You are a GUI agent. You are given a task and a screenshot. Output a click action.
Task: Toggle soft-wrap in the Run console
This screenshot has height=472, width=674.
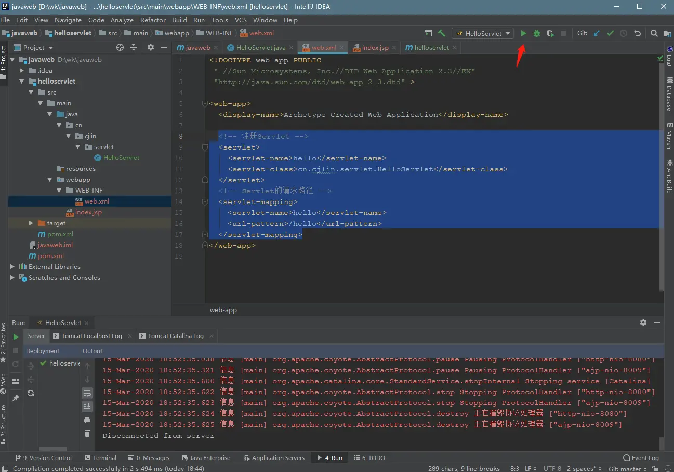[87, 393]
